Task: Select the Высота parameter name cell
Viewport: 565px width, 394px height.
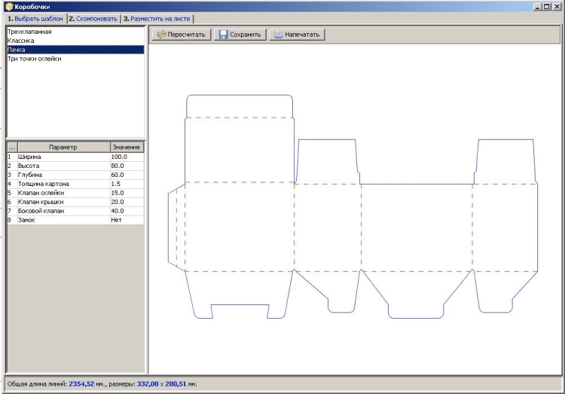Action: [63, 166]
